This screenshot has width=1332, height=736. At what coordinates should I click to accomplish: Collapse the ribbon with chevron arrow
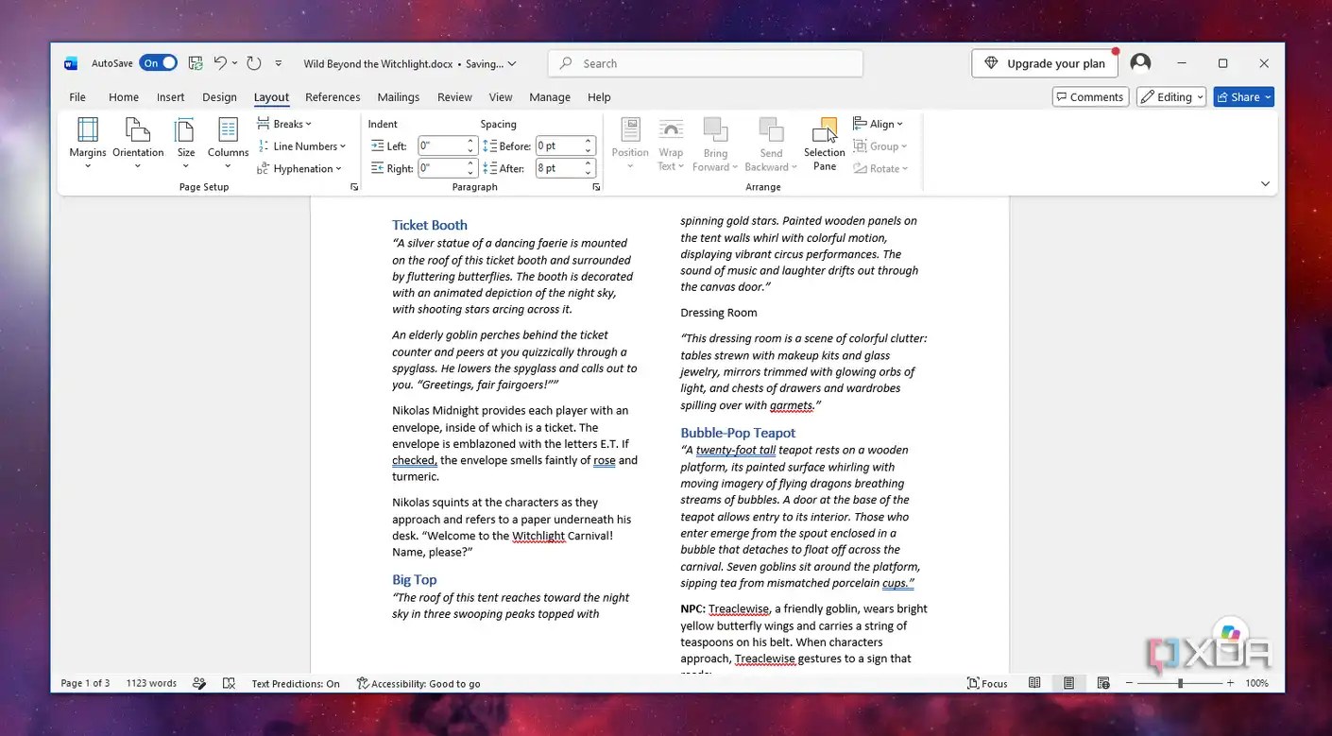pyautogui.click(x=1265, y=183)
